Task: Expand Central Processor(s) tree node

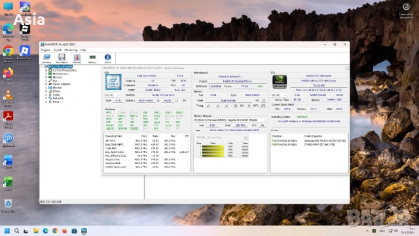Action: [46, 70]
